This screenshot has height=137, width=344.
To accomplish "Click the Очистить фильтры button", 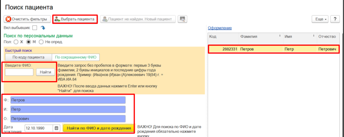I will (x=27, y=19).
